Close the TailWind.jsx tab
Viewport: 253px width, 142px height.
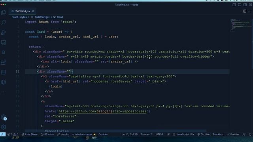33,11
